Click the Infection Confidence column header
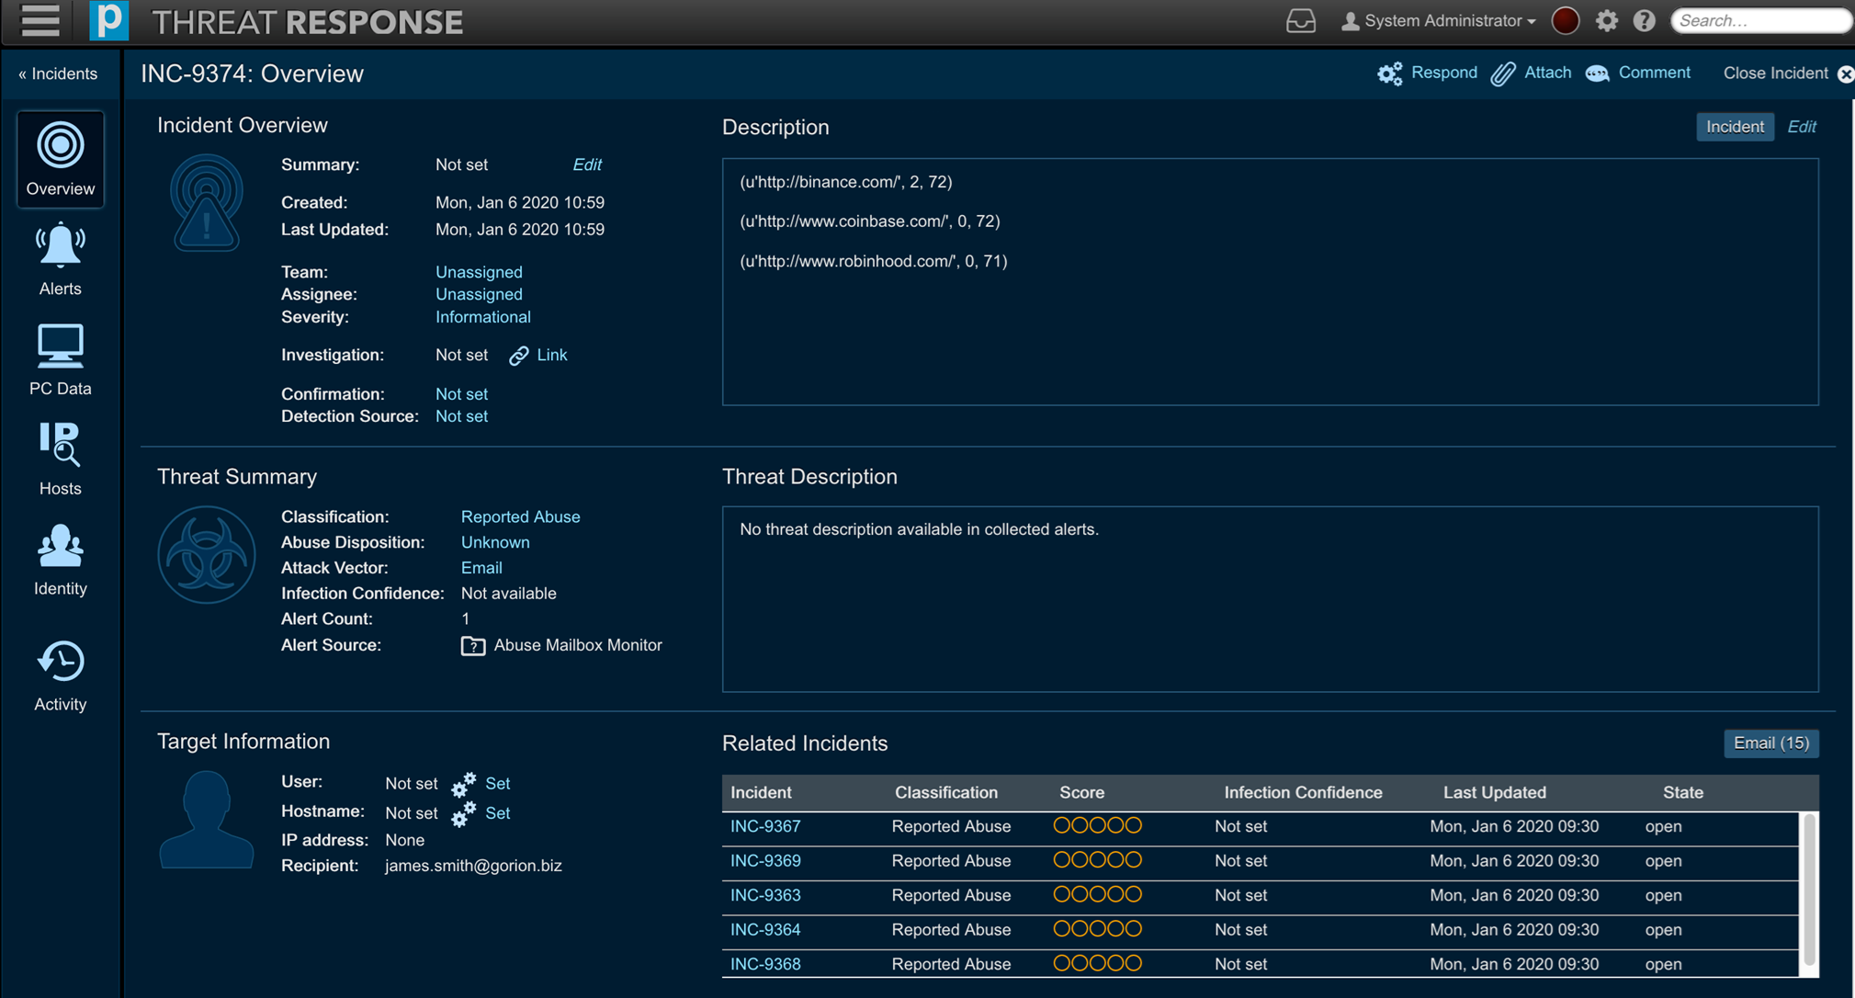This screenshot has width=1855, height=998. point(1303,792)
